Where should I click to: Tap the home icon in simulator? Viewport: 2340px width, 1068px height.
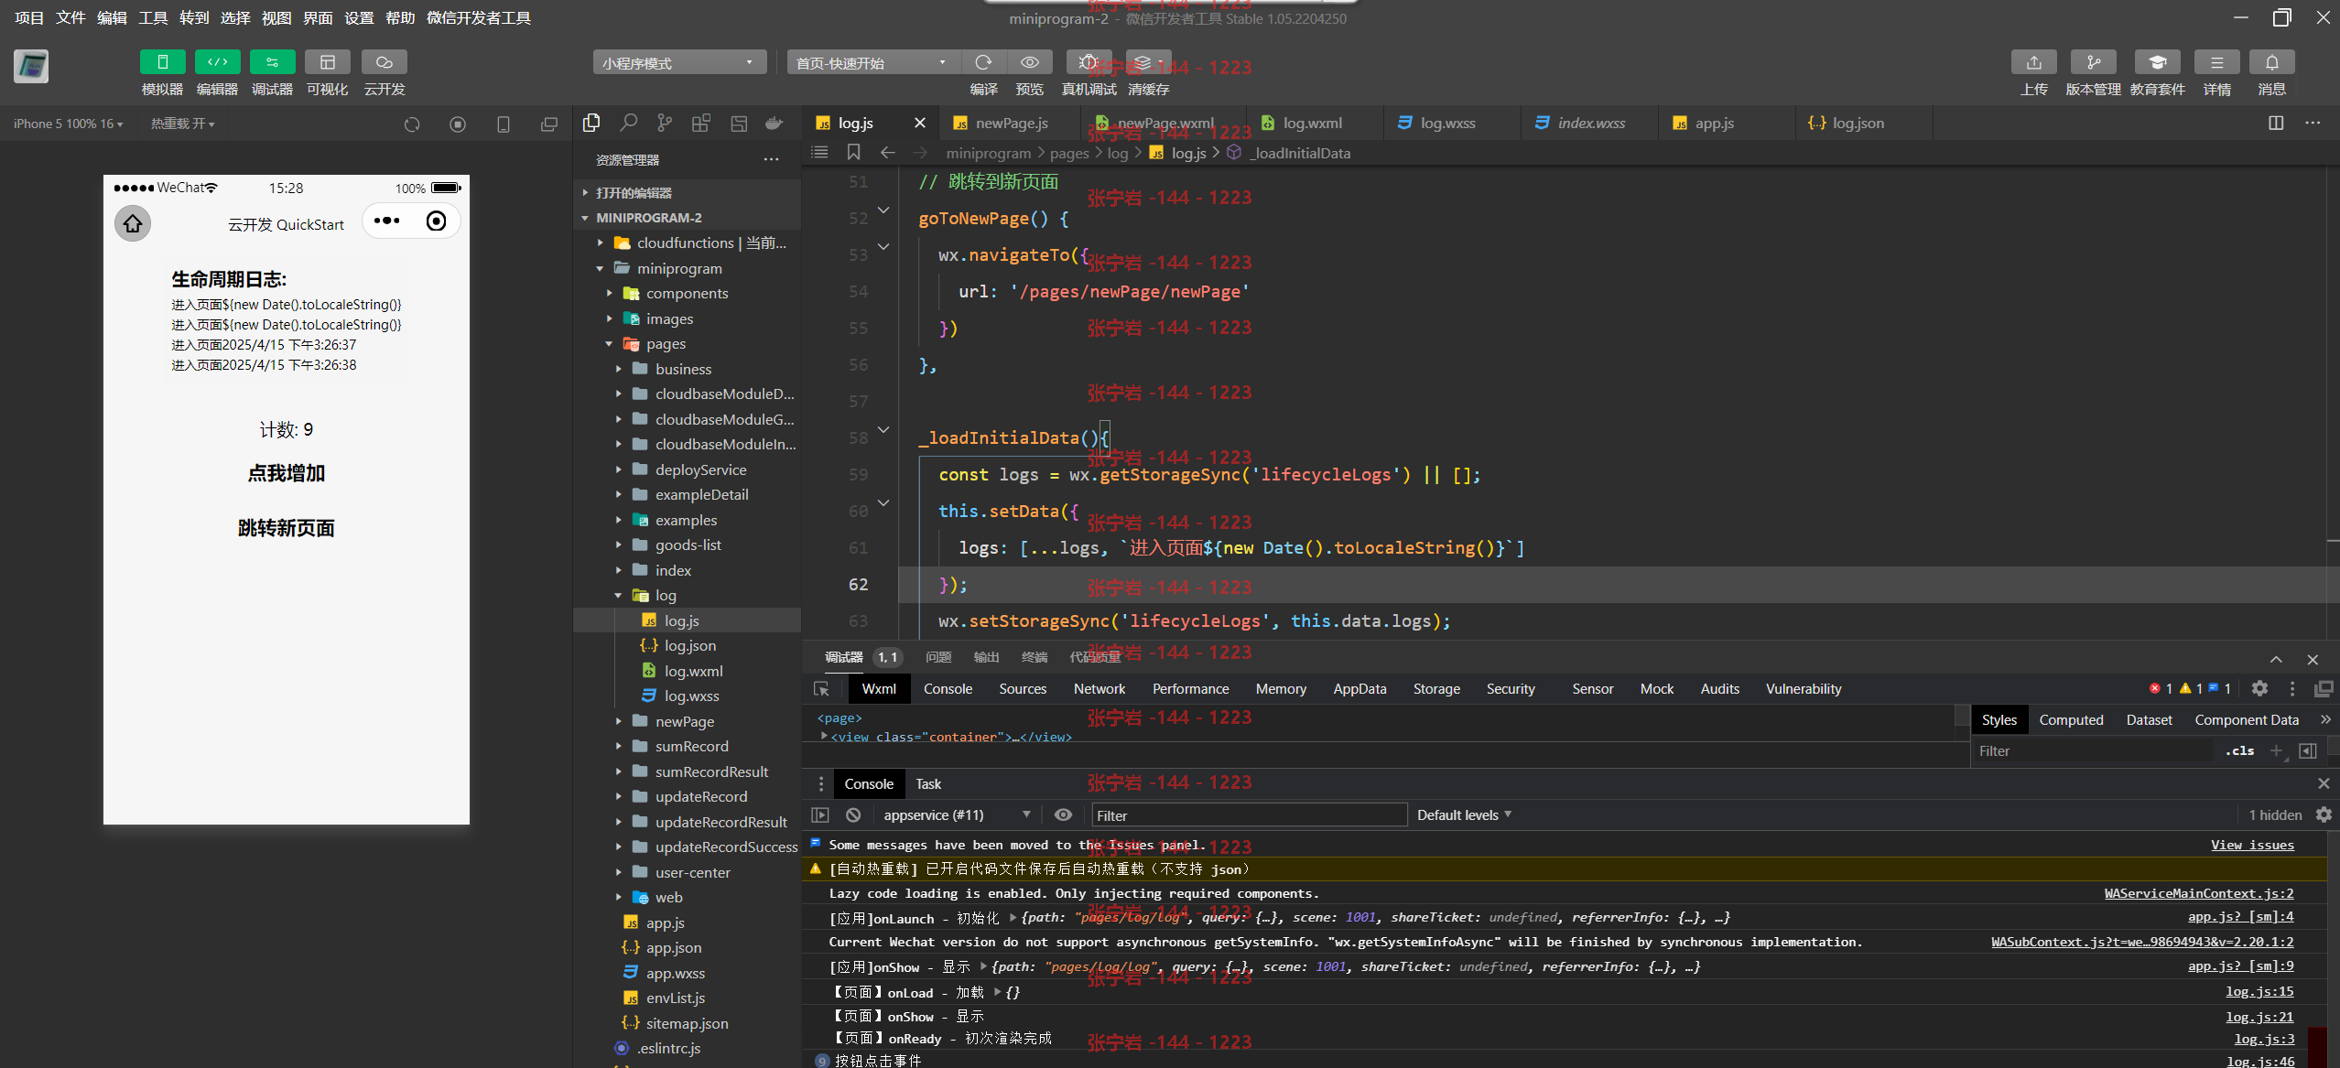(x=133, y=223)
